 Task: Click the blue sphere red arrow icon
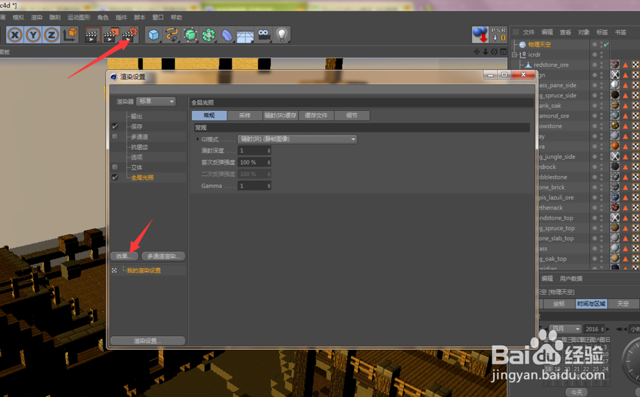click(480, 35)
